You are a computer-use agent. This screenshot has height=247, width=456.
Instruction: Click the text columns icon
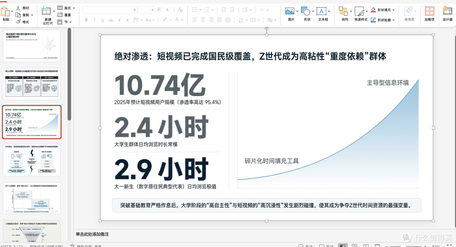point(262,10)
